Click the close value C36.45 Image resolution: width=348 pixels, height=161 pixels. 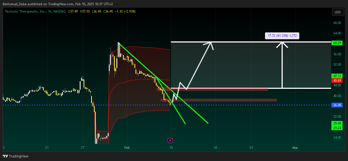[109, 11]
